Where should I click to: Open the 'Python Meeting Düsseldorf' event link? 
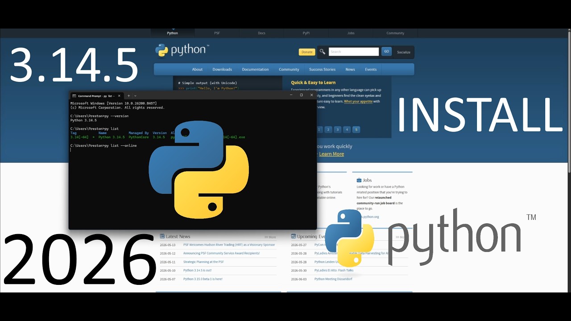coord(333,279)
